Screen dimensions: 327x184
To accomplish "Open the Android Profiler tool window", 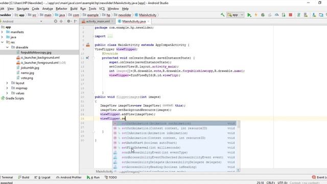I will (68, 177).
